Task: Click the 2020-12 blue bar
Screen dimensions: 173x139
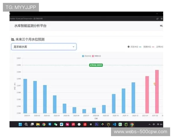Action: [133, 98]
